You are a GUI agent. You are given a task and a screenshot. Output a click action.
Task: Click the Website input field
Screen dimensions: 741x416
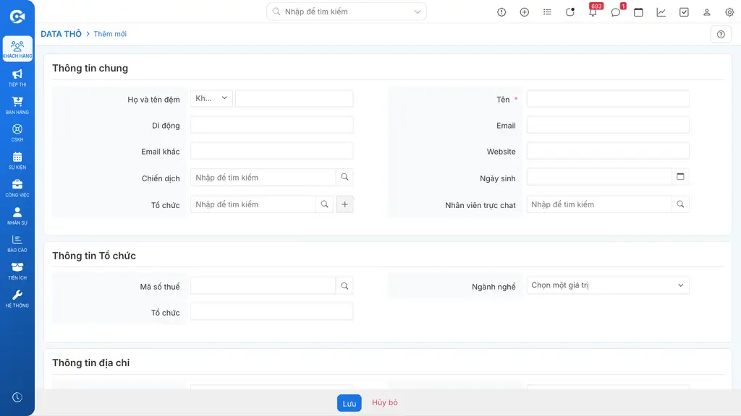(x=608, y=151)
